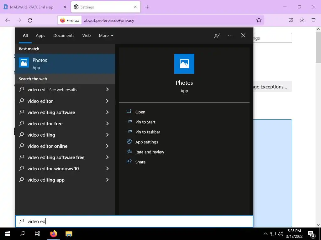The image size is (321, 240).
Task: Click the Firefox identity icon in the address bar
Action: [x=70, y=20]
